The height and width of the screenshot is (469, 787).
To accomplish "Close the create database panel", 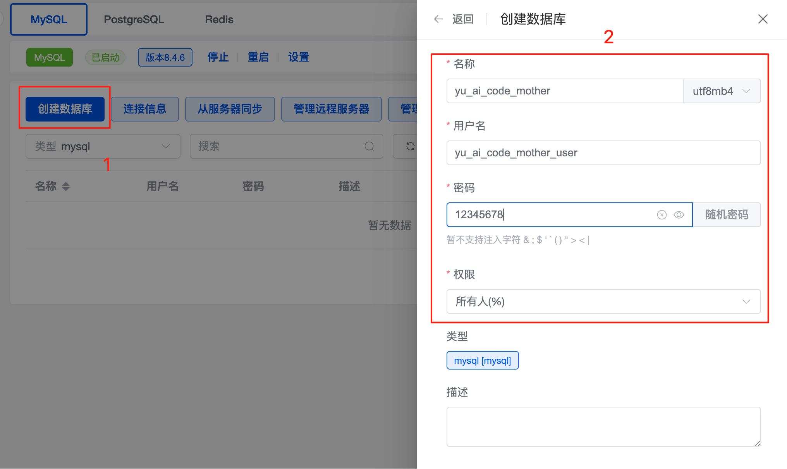I will coord(763,19).
